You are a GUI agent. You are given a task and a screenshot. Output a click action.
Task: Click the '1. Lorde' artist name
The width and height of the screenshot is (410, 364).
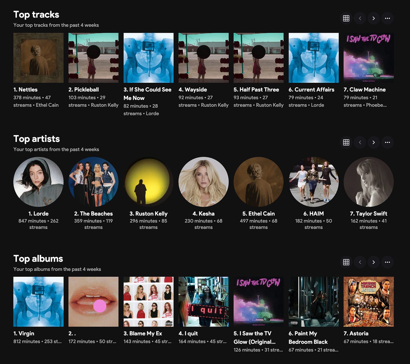[39, 214]
